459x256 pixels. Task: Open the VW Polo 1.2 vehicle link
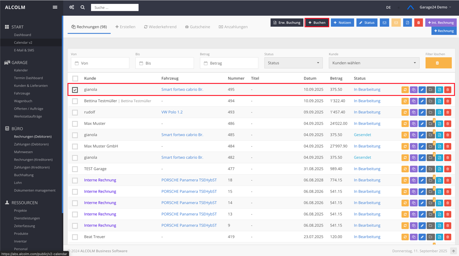point(172,112)
